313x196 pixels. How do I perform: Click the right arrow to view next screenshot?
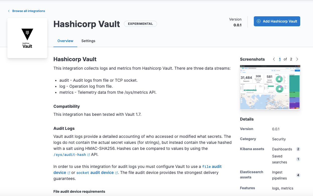coord(297,59)
